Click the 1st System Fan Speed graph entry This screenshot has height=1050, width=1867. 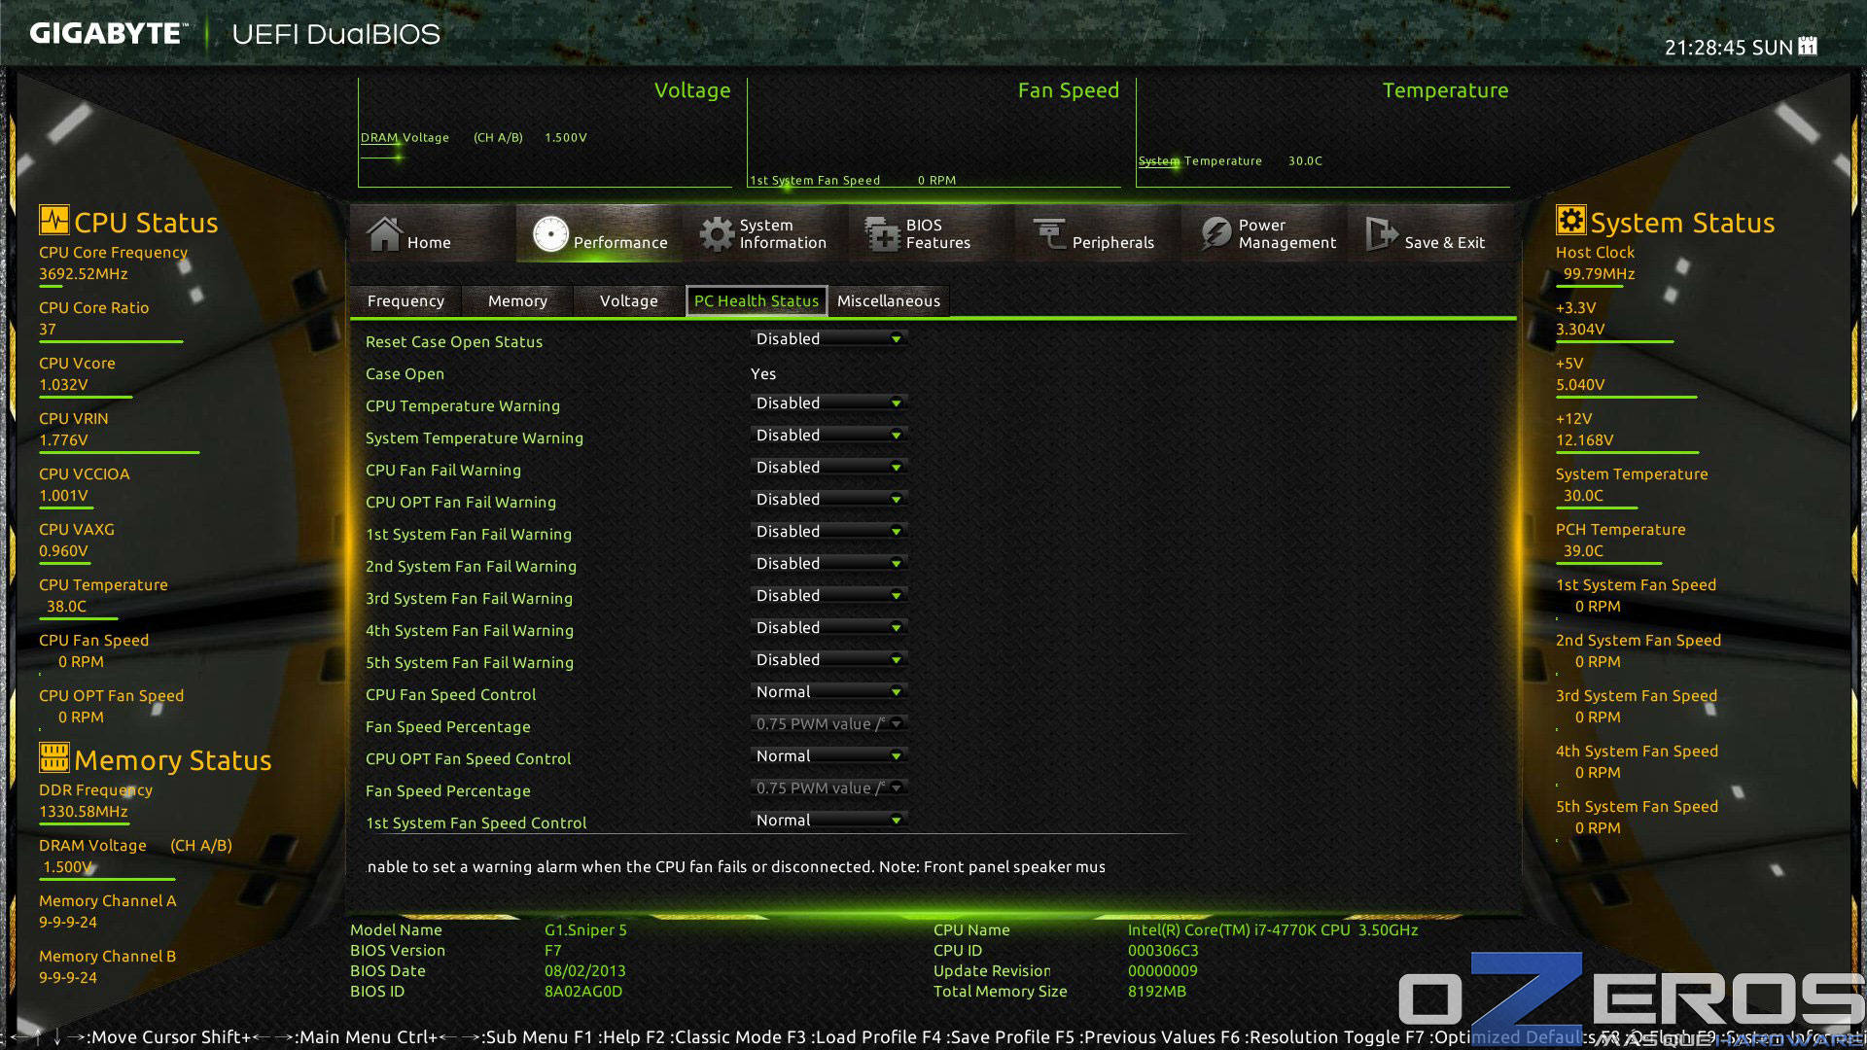pos(853,180)
